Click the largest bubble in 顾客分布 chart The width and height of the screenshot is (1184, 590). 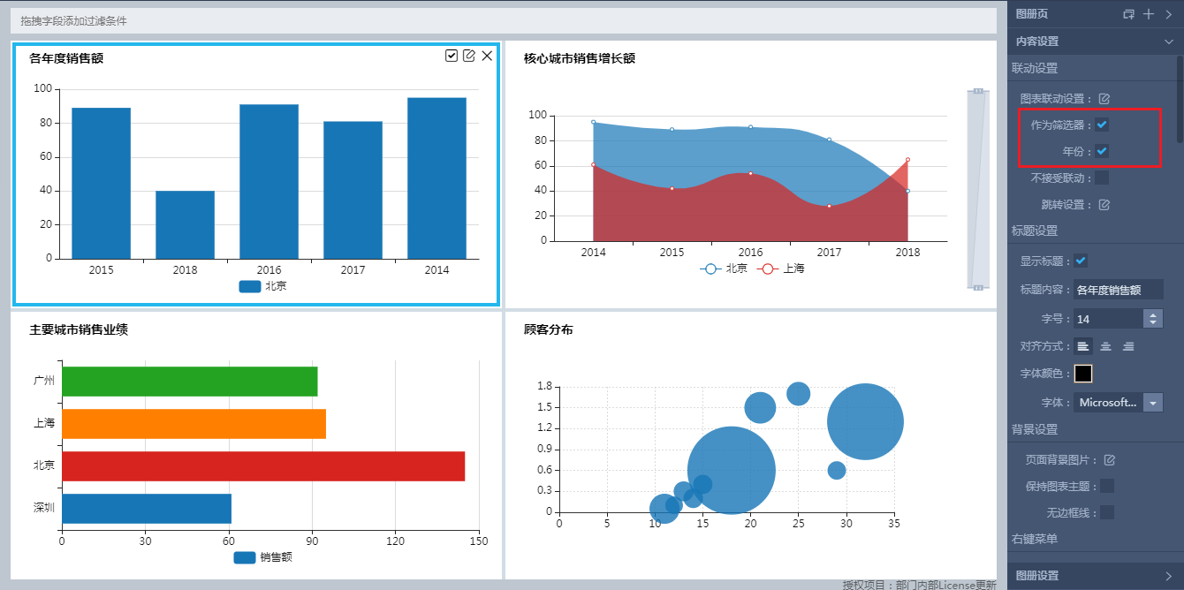tap(731, 470)
